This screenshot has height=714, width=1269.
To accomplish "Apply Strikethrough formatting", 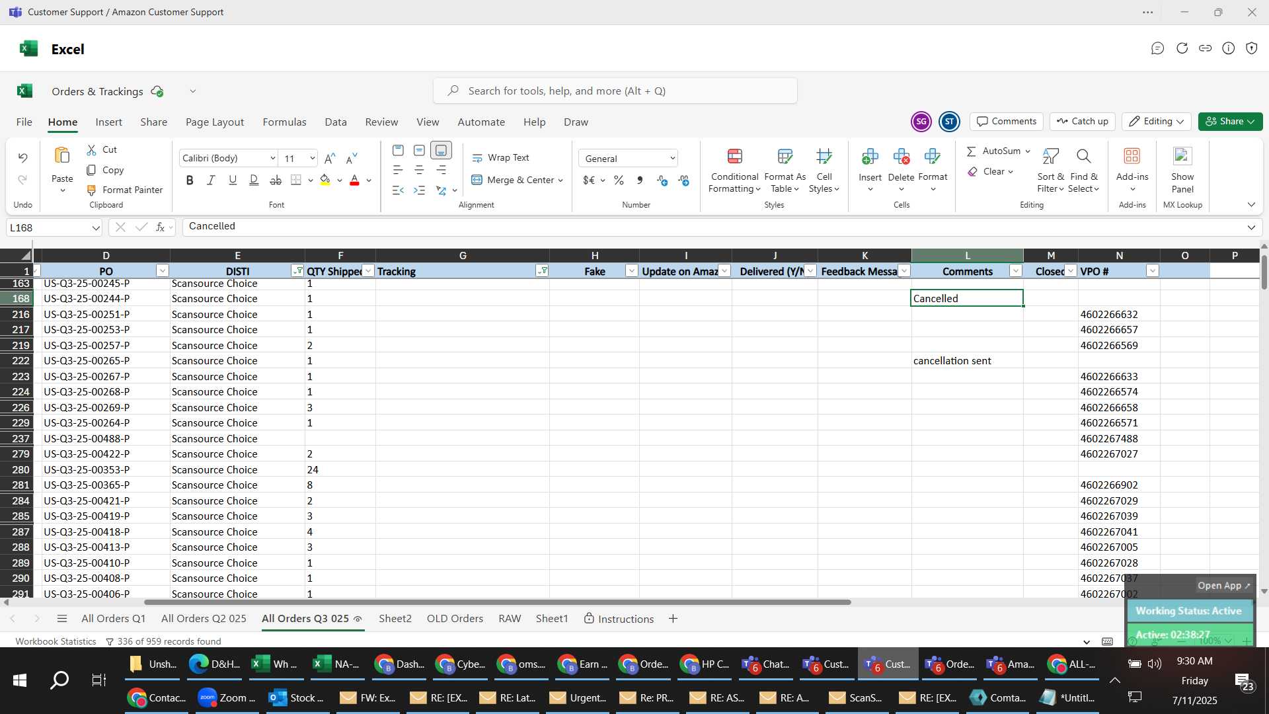I will point(276,180).
